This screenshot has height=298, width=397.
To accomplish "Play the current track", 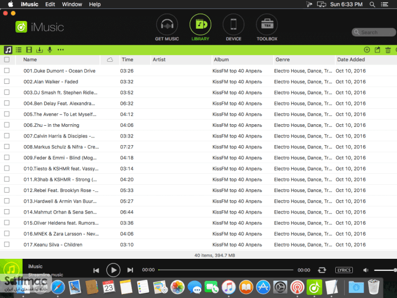I will 113,270.
